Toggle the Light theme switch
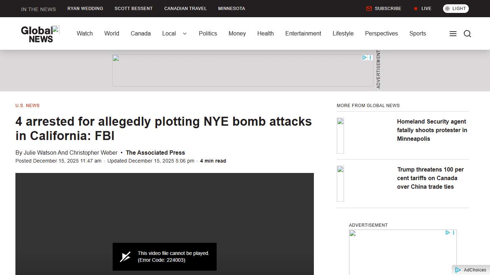Image resolution: width=490 pixels, height=275 pixels. point(456,8)
